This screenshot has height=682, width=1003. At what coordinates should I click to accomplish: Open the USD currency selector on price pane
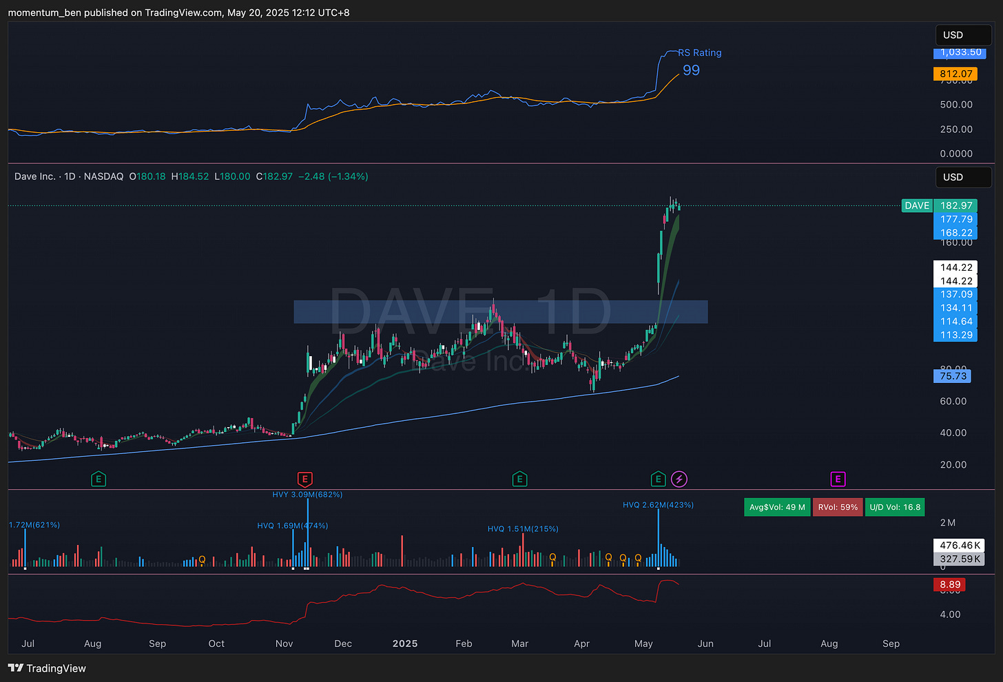[x=963, y=177]
